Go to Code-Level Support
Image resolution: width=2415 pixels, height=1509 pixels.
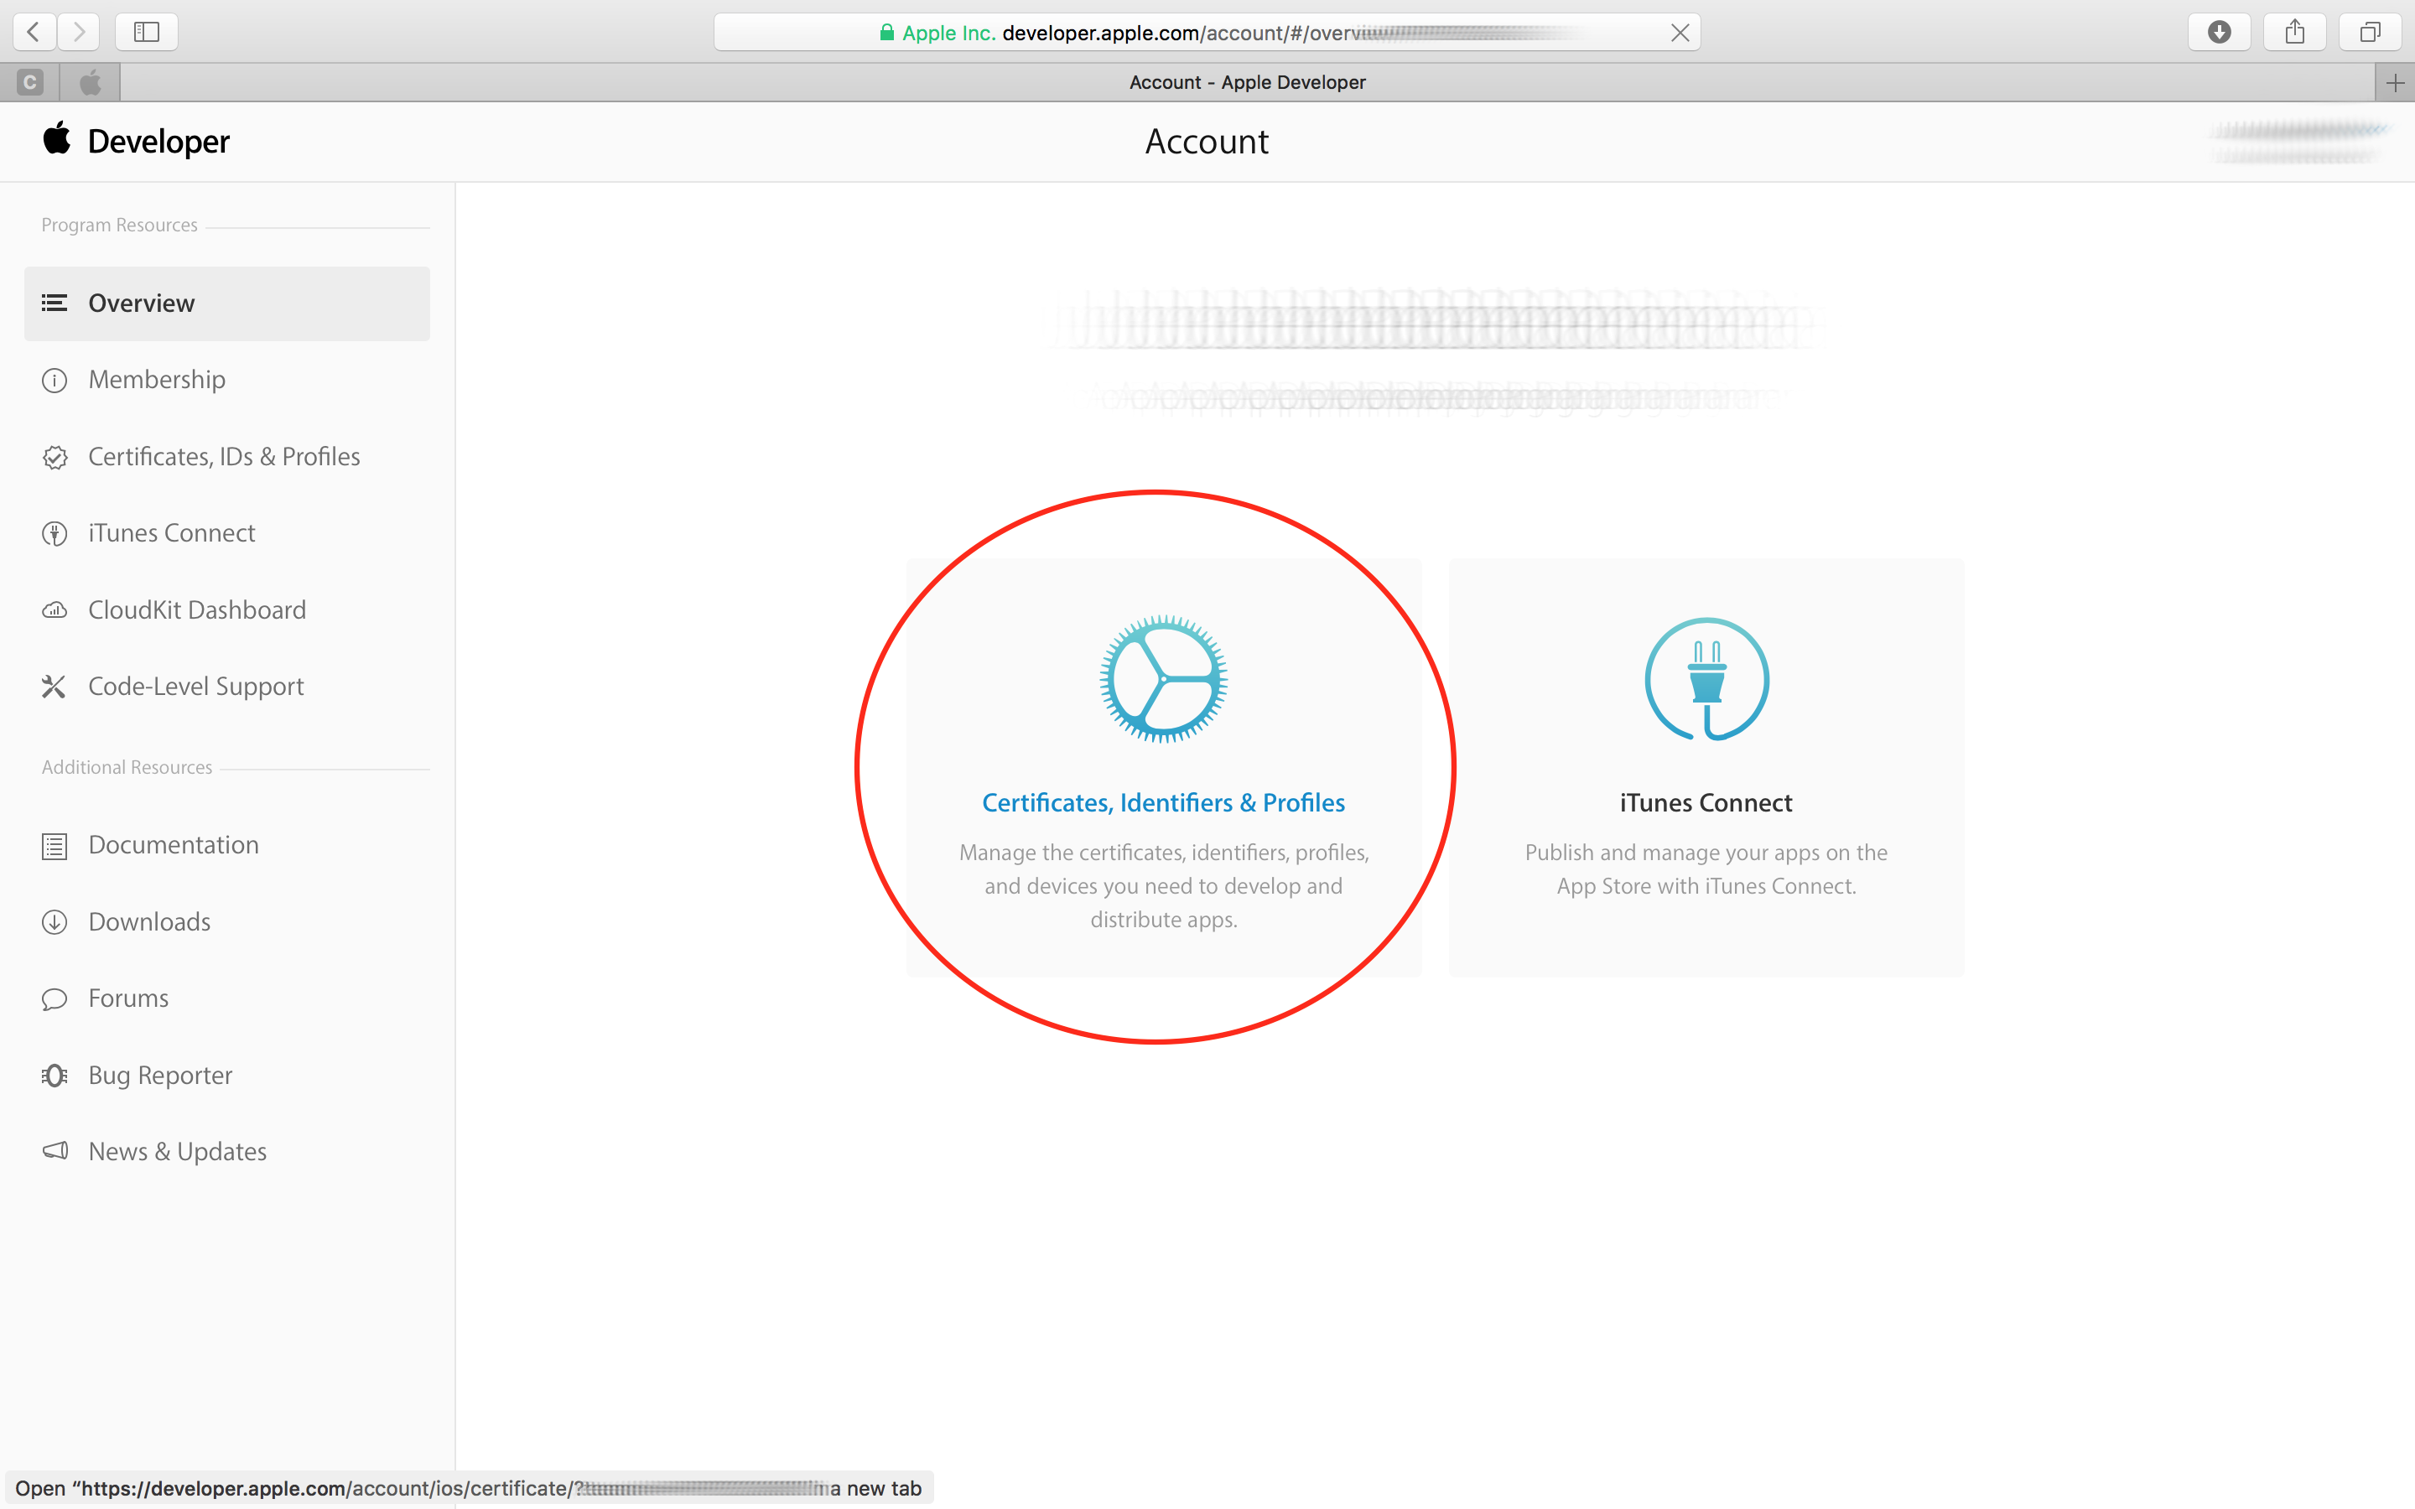195,687
